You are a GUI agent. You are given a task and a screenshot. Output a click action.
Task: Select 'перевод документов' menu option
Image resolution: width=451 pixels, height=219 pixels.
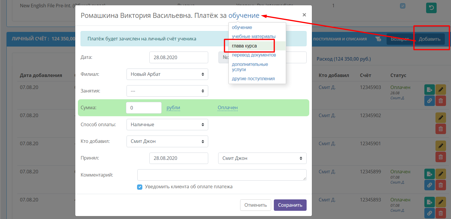tap(254, 55)
